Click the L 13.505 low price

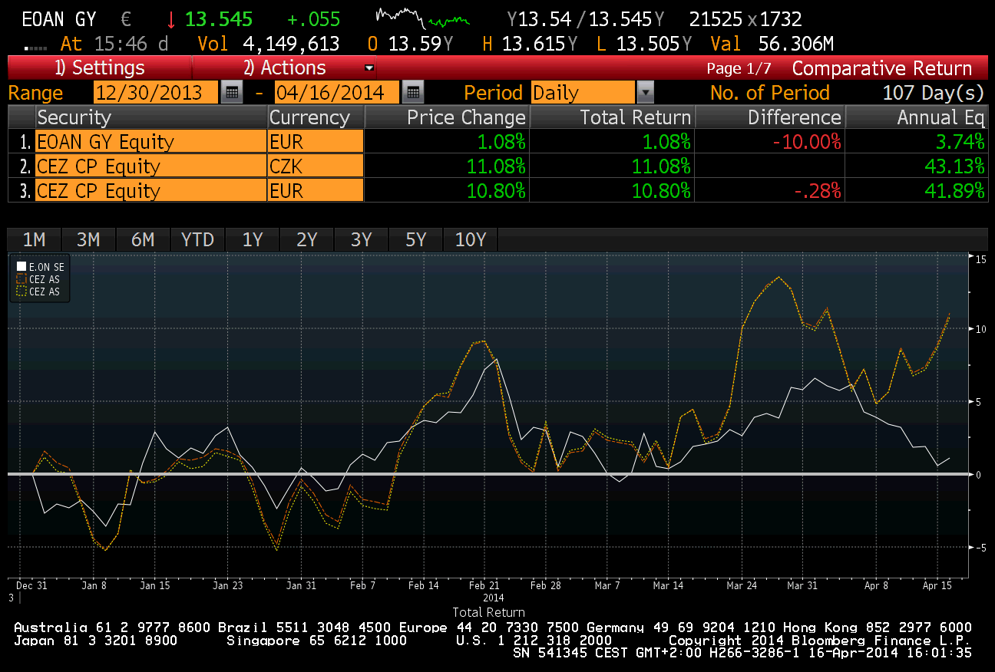[x=643, y=44]
